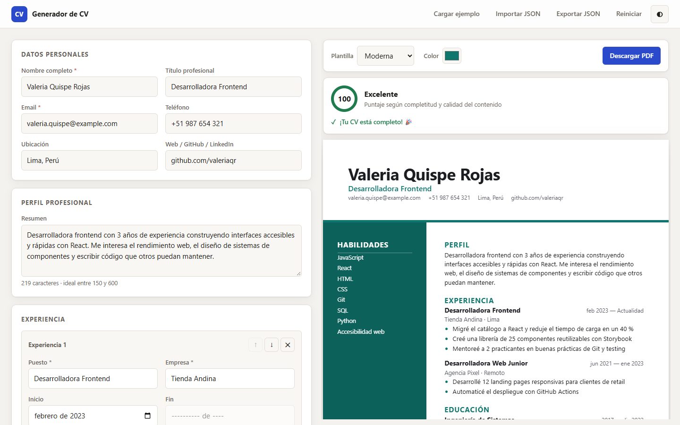Viewport: 680px width, 425px height.
Task: Click 'Python' in the skills sidebar
Action: point(347,321)
